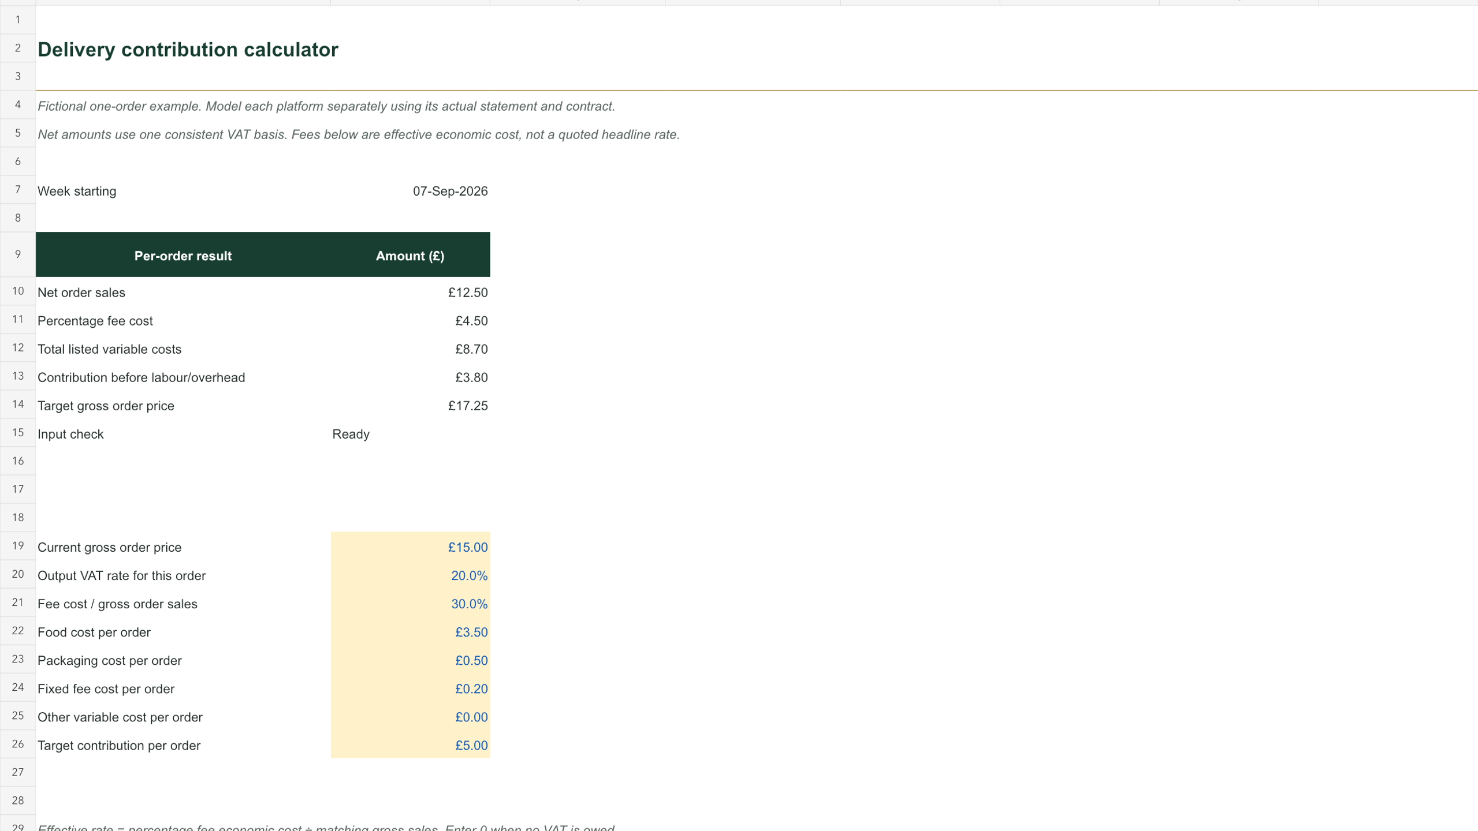Select Percentage fee cost value £4.50
The width and height of the screenshot is (1478, 831).
tap(471, 321)
